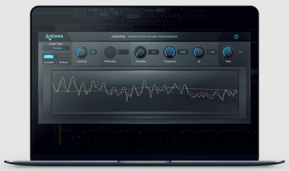The image size is (289, 171).
Task: Select the Frequency value field showing 3460
Action: click(183, 52)
